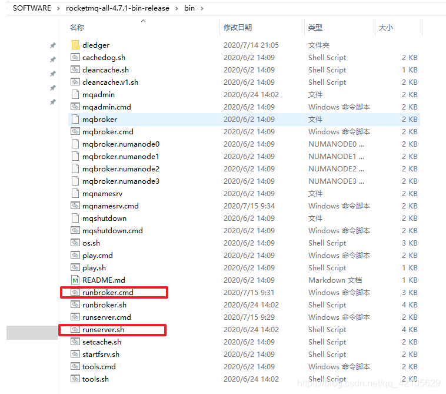Expand the chevron after SOFTWARE in breadcrumb
Image resolution: width=446 pixels, height=394 pixels.
pos(58,8)
